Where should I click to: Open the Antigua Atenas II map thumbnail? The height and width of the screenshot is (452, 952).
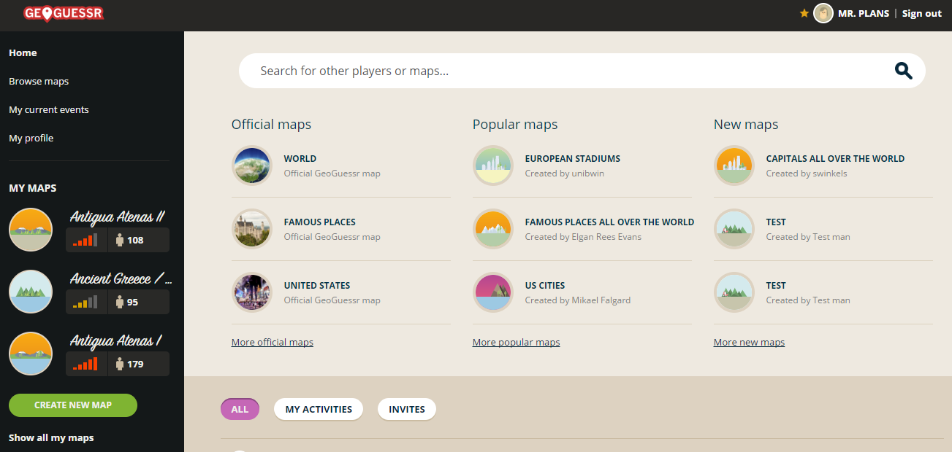[31, 230]
